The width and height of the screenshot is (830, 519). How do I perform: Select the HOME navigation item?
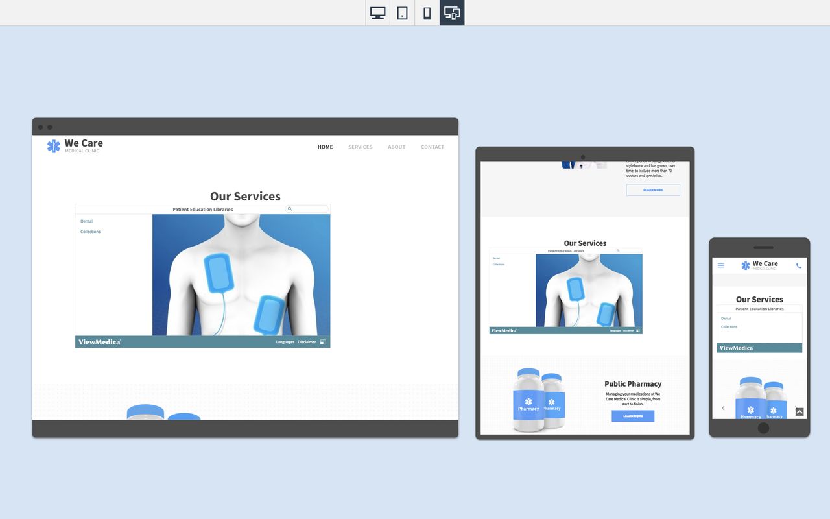325,147
